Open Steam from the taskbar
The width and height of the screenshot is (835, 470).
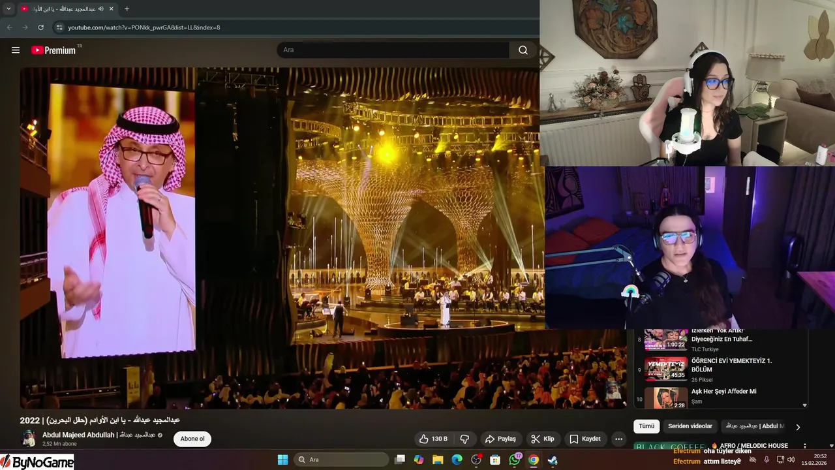(553, 460)
